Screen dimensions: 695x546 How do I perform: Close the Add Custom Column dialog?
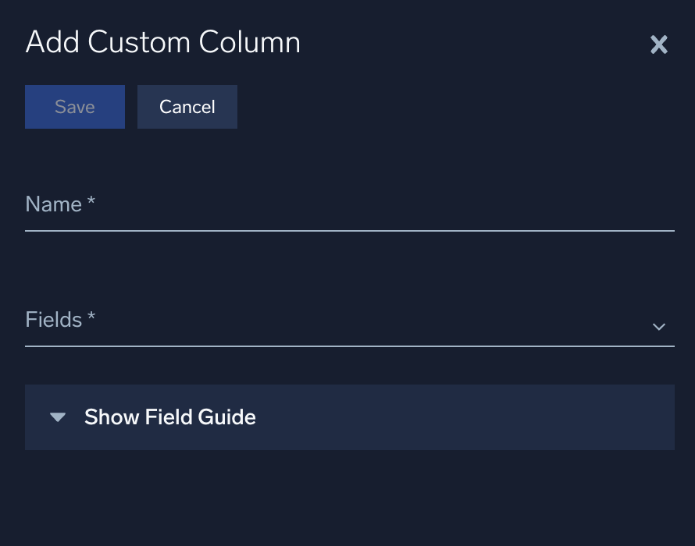(x=658, y=44)
